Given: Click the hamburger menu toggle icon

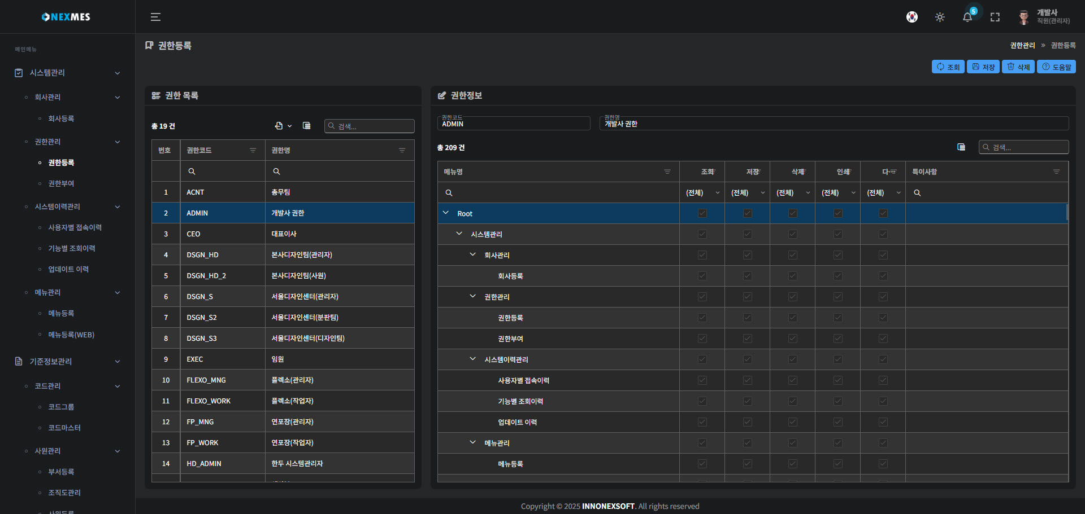Looking at the screenshot, I should [x=155, y=17].
